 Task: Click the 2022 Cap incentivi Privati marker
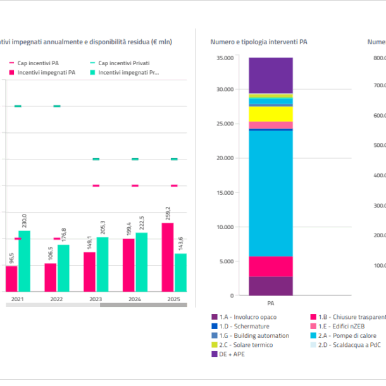[57, 106]
